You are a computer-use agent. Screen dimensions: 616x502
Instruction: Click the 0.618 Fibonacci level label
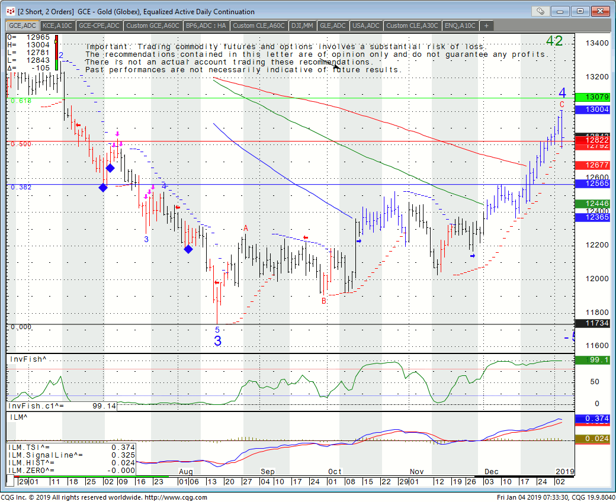click(x=21, y=101)
